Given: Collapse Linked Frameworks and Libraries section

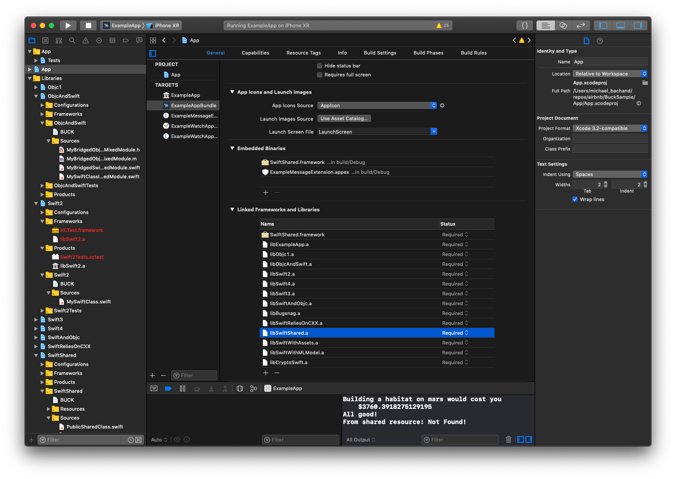Looking at the screenshot, I should 232,210.
